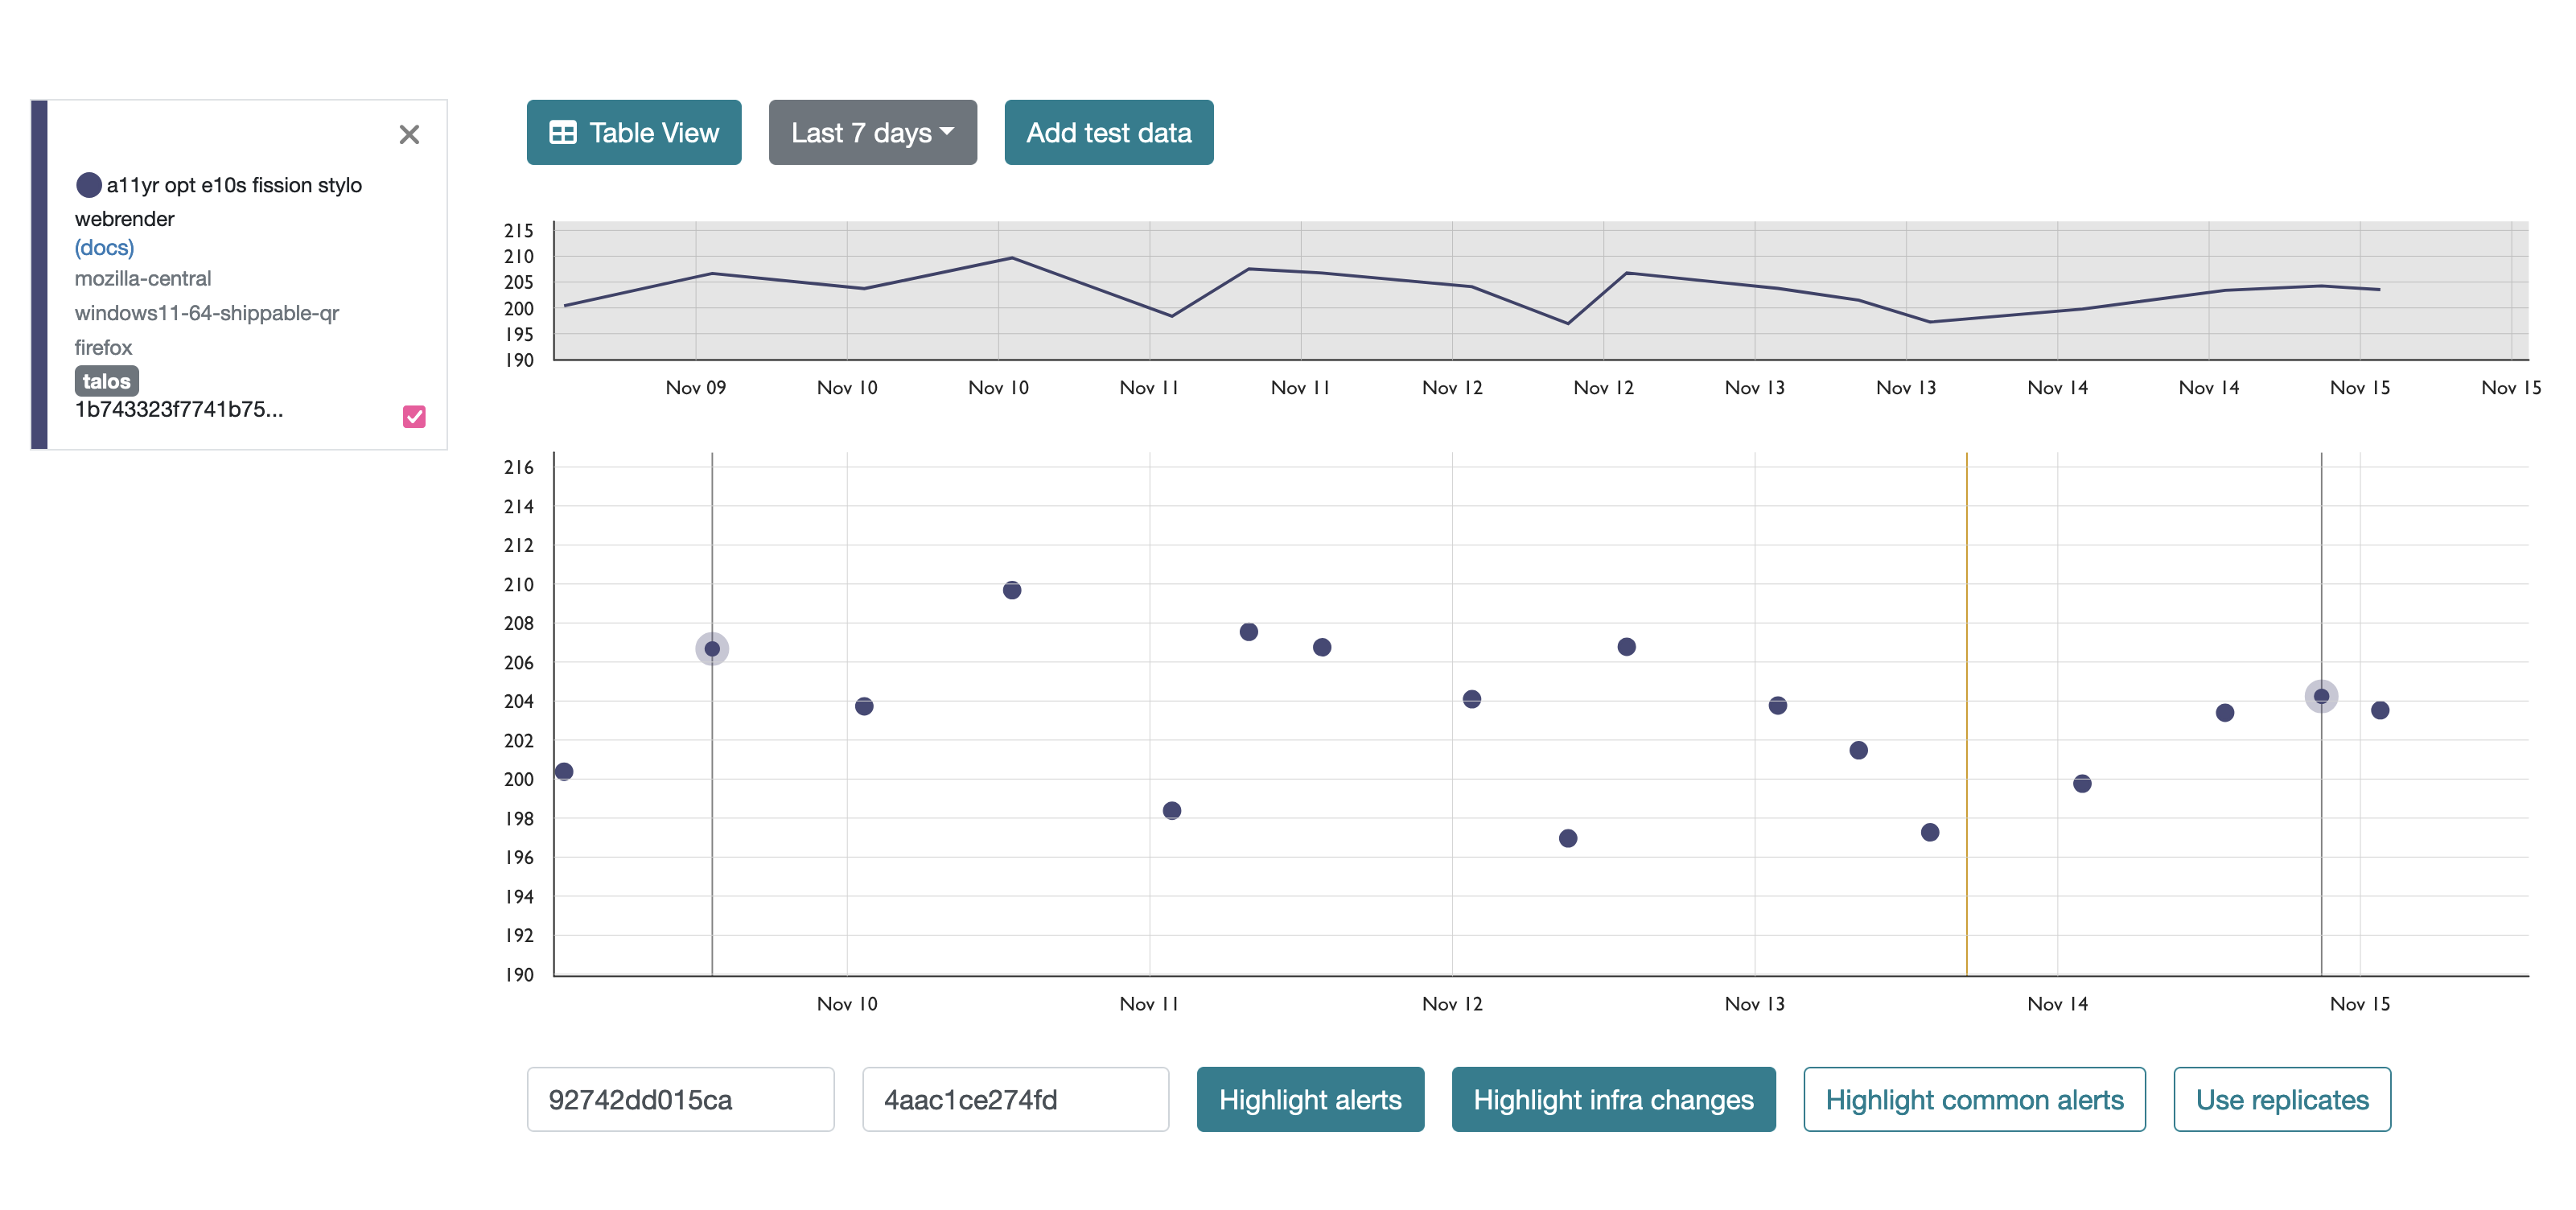Enable Use replicates
This screenshot has height=1210, width=2576.
coord(2282,1099)
